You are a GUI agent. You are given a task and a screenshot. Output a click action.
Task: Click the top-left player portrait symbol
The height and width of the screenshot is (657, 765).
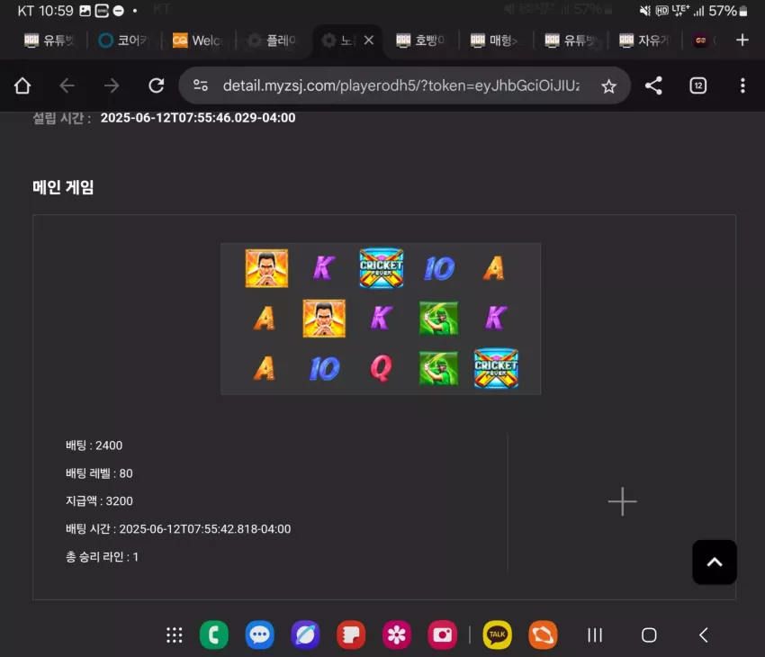(x=266, y=268)
